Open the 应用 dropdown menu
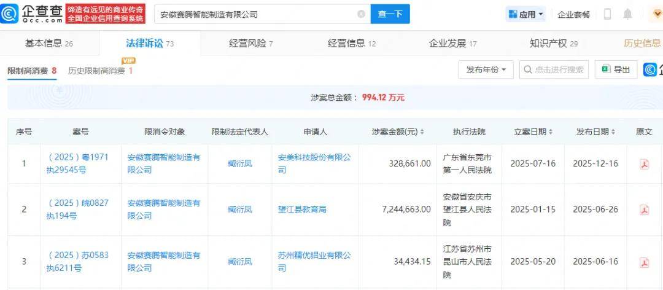The width and height of the screenshot is (663, 290). (x=527, y=14)
